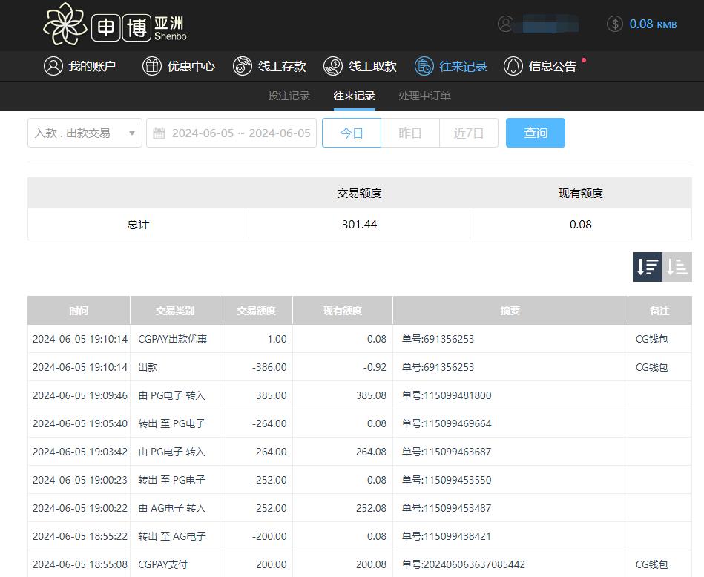Viewport: 704px width, 577px height.
Task: Open the date range selector field
Action: 231,133
